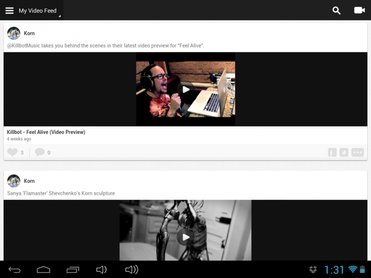
Task: Open Wi-Fi status icon in system bar
Action: click(352, 269)
